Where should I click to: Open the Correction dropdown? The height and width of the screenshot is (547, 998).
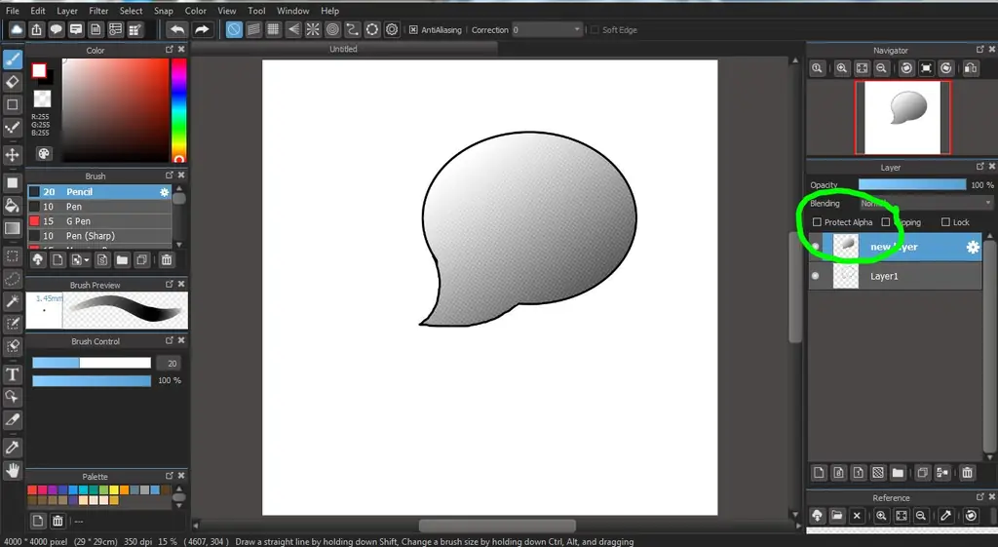548,30
